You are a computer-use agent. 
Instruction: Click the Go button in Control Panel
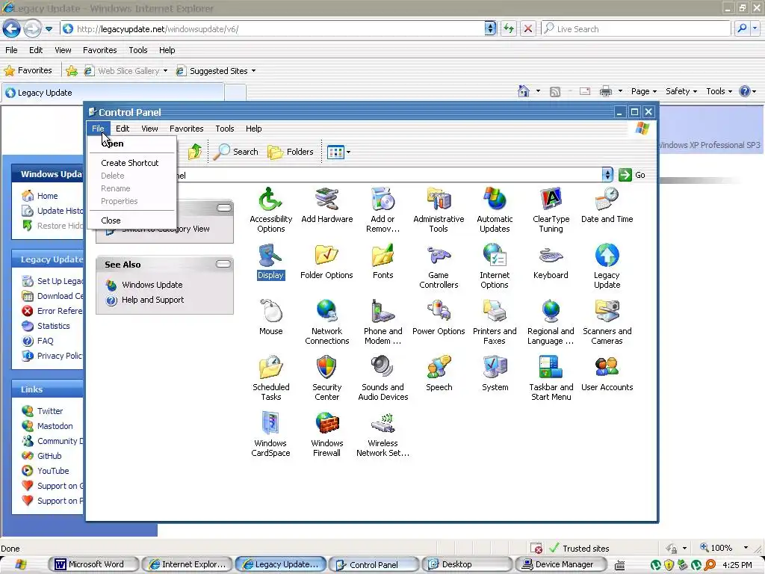click(x=632, y=175)
